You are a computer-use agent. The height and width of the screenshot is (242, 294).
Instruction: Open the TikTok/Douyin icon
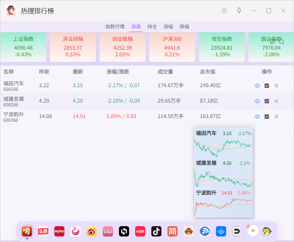coord(157,231)
